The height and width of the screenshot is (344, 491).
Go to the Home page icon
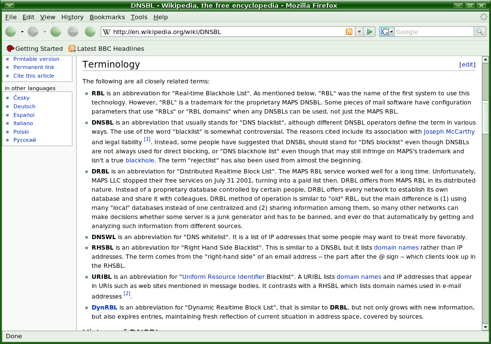[x=90, y=32]
